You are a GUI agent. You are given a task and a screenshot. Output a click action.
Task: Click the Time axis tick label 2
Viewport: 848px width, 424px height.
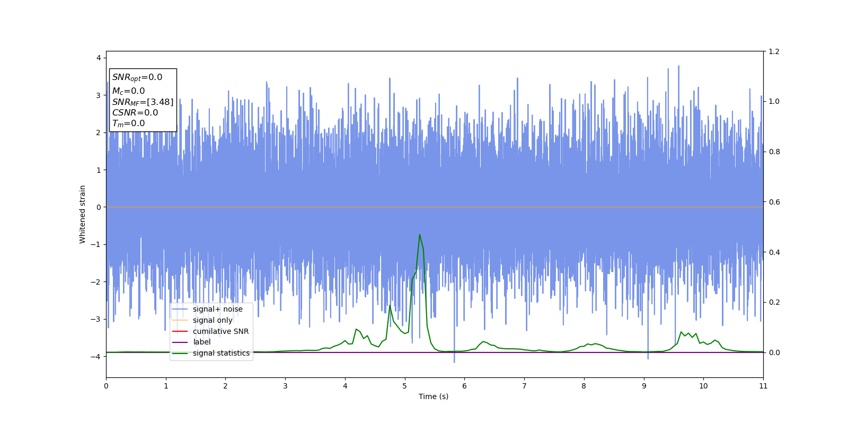tap(225, 386)
